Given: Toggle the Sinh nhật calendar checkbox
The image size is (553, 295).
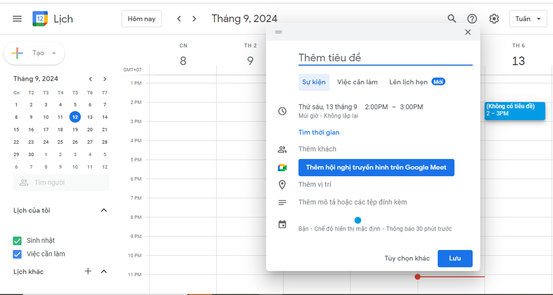Looking at the screenshot, I should pos(17,240).
